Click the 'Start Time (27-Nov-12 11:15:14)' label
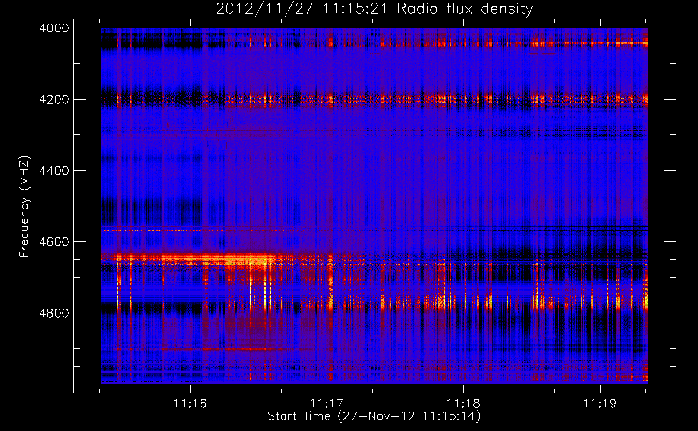Screen dimensions: 698x431 pyautogui.click(x=374, y=416)
